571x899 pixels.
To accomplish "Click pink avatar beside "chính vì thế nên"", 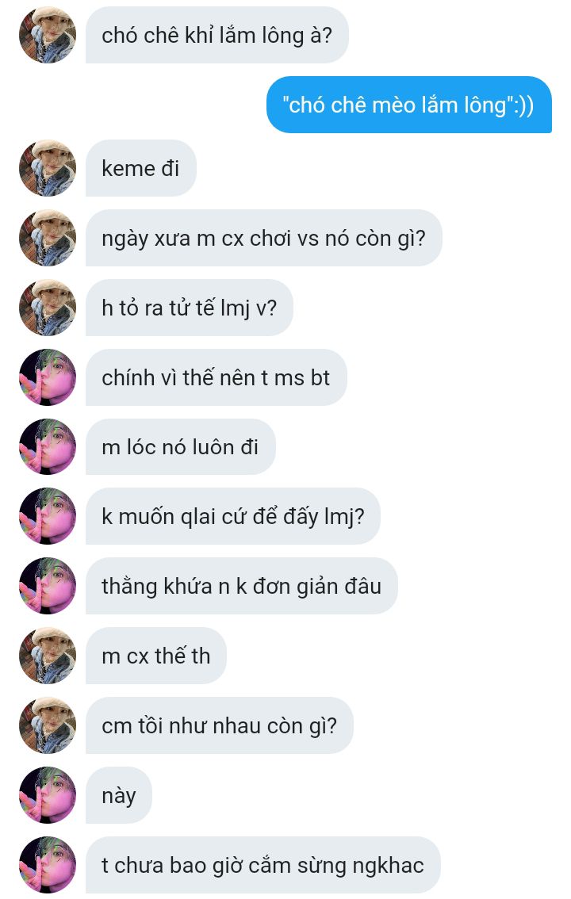I will 48,377.
